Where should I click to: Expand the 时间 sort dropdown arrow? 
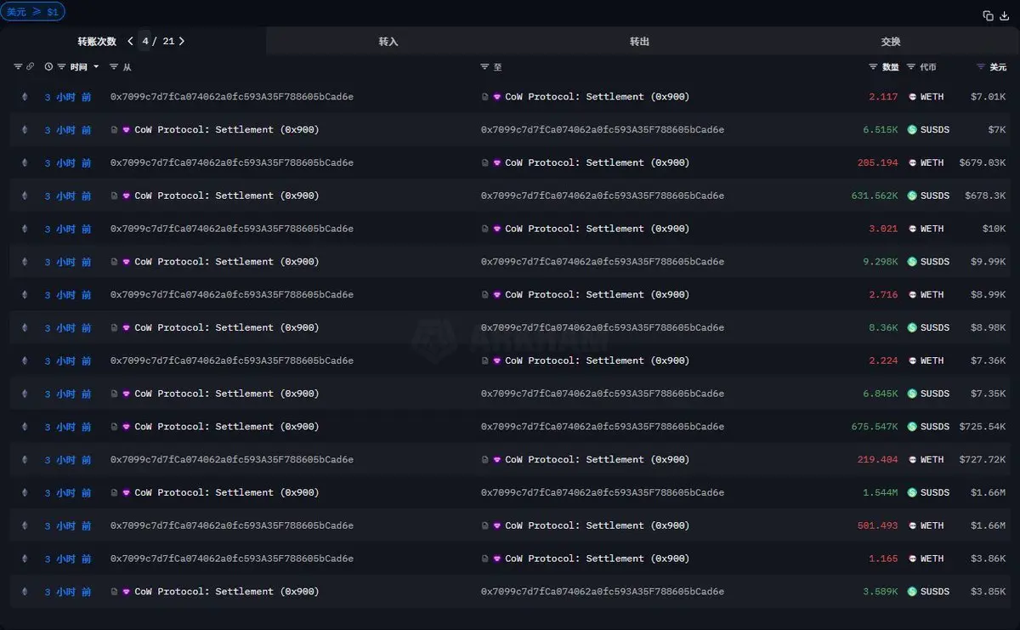click(x=96, y=66)
